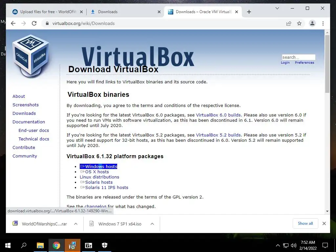Image resolution: width=336 pixels, height=252 pixels.
Task: Open the Preferences link
Action: click(304, 63)
